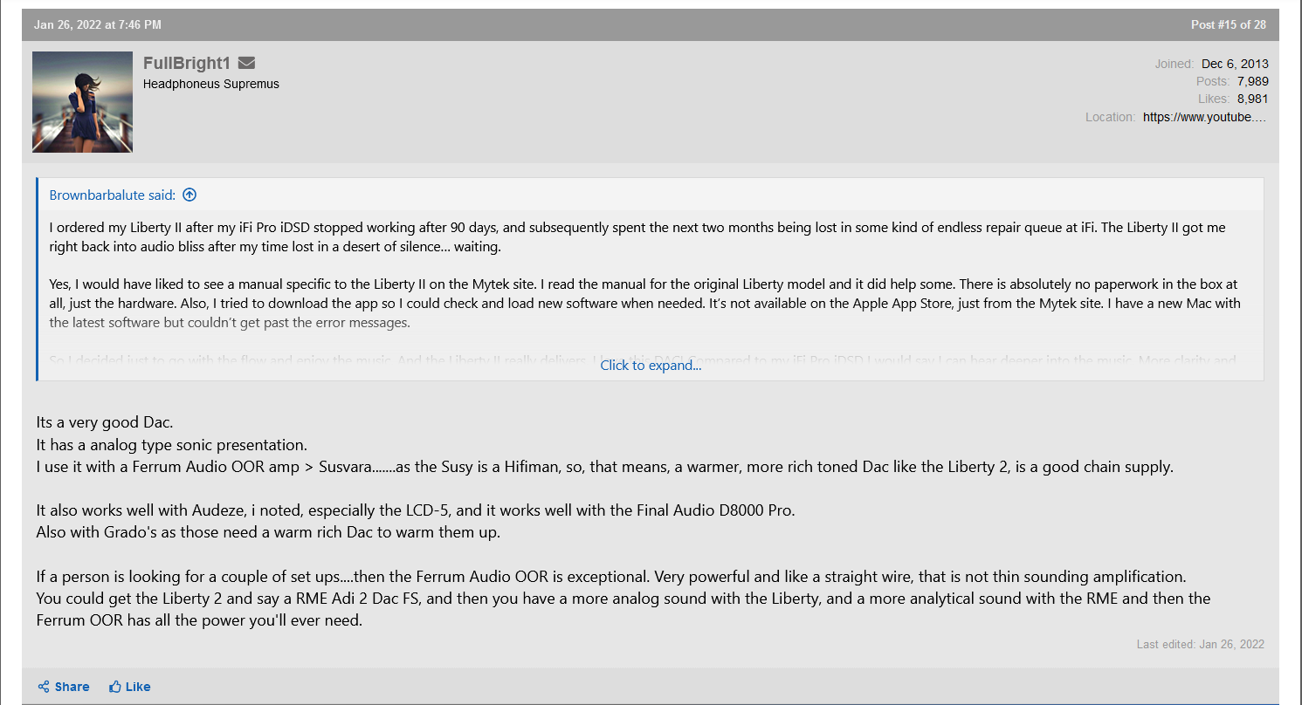Click the "Last edited: Jan 26, 2022" note
Viewport: 1302px width, 705px height.
[x=1200, y=644]
